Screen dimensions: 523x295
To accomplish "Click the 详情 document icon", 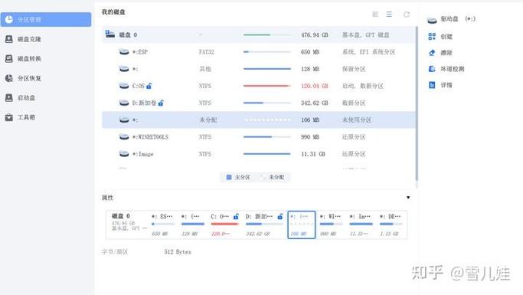I will (x=432, y=85).
